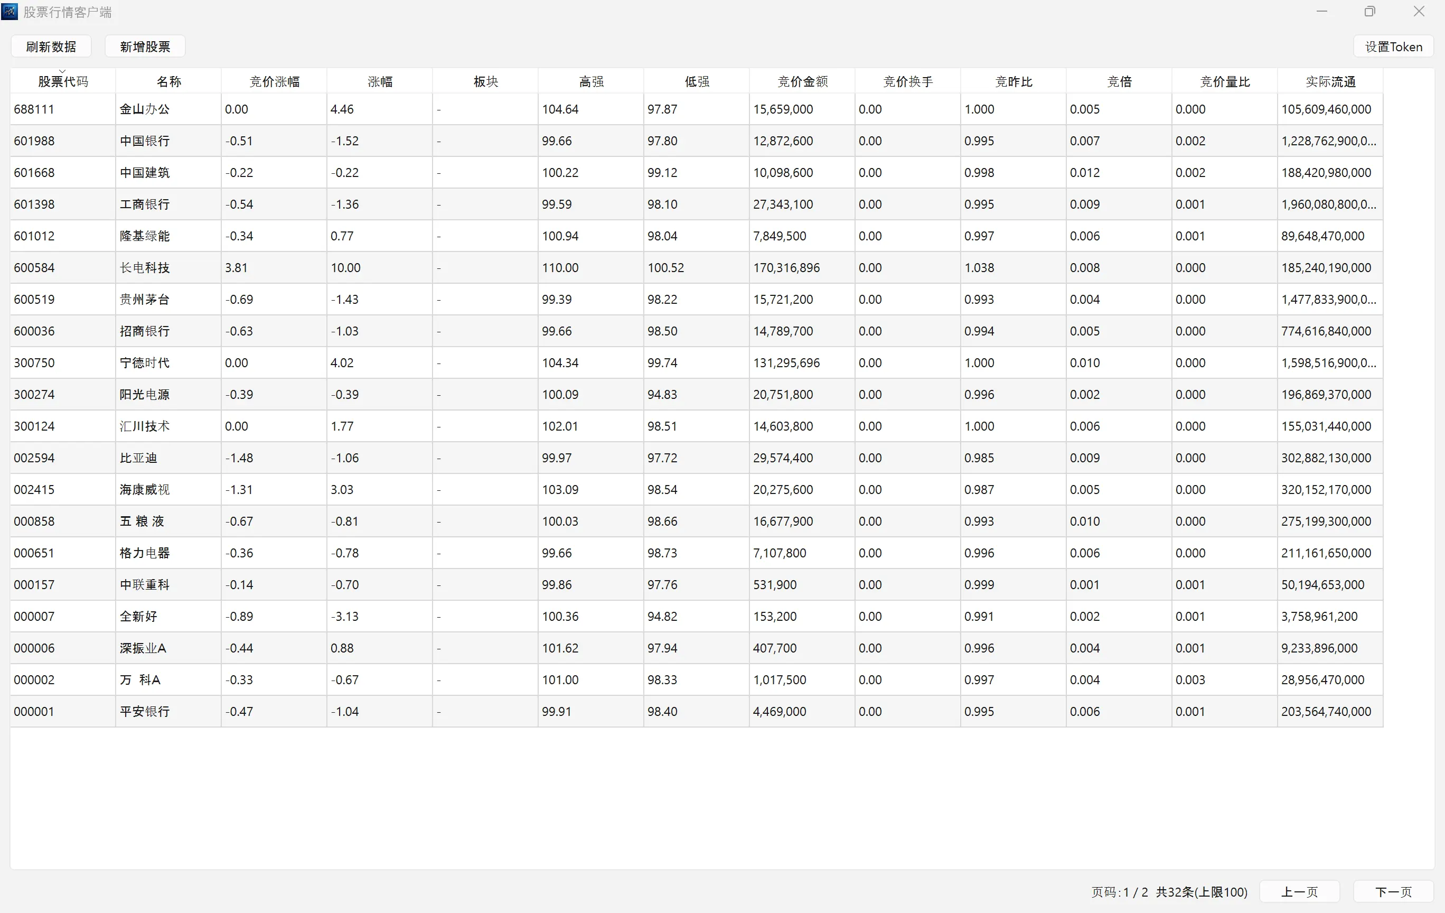Click the 平安银行 name cell
Viewport: 1445px width, 913px height.
pos(168,711)
